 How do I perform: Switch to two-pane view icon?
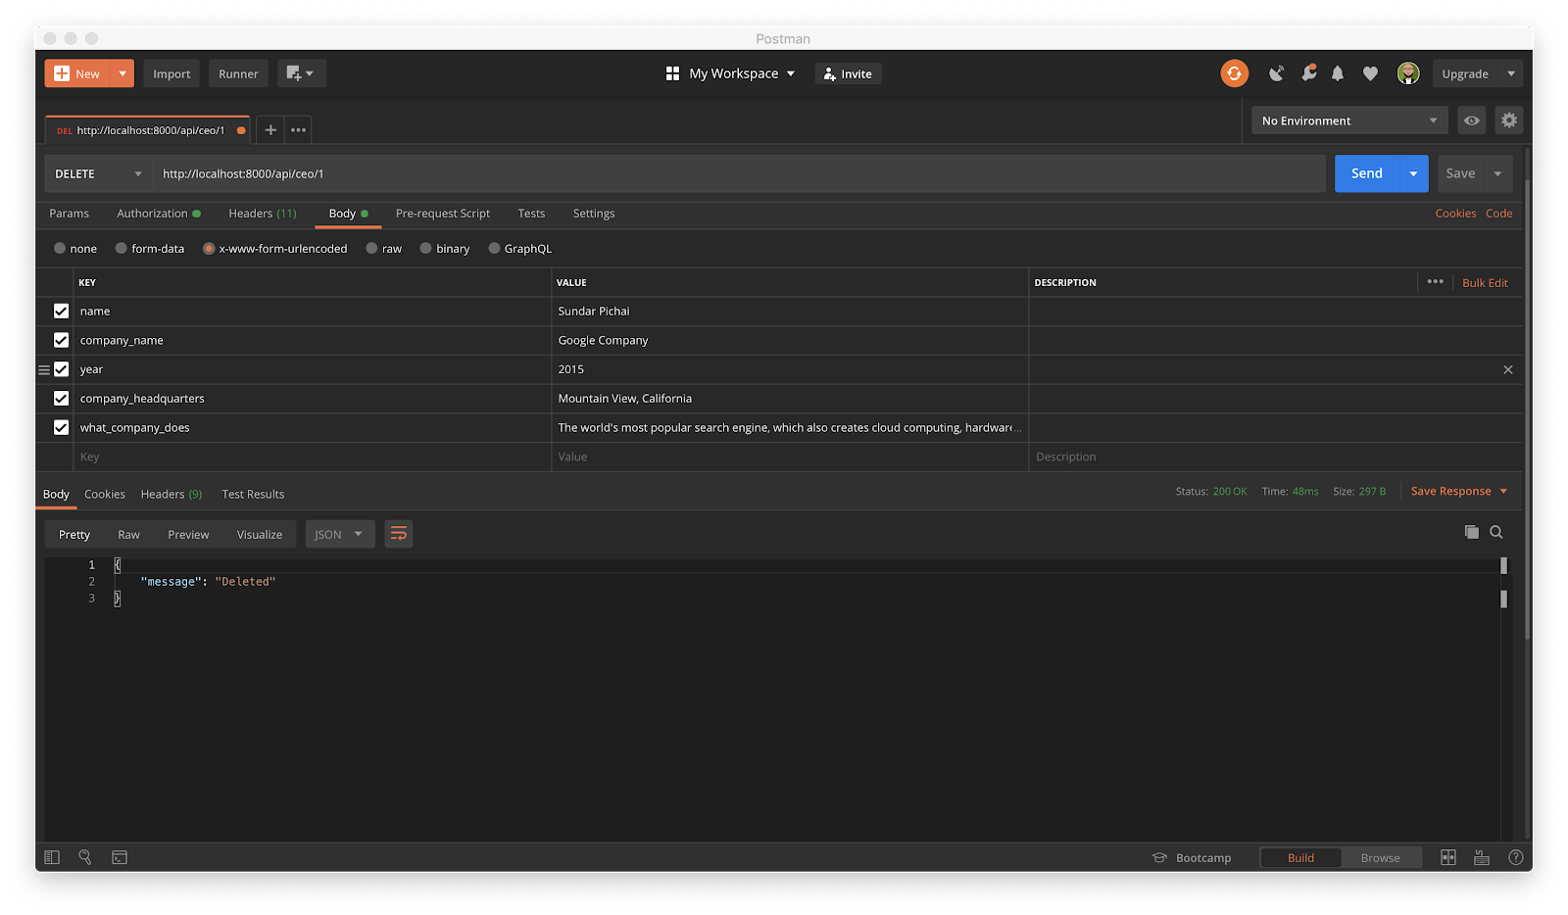(1448, 857)
